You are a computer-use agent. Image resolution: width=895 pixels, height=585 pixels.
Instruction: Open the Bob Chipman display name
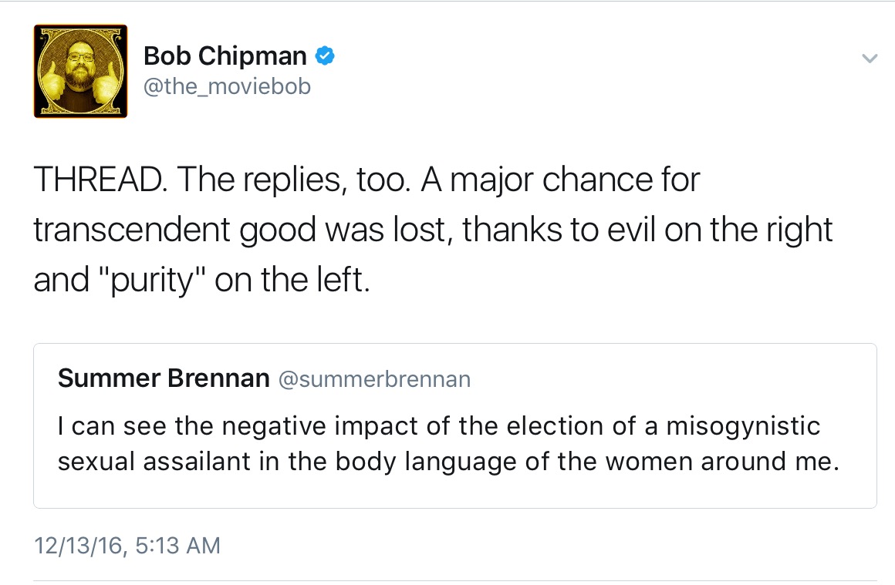point(225,55)
